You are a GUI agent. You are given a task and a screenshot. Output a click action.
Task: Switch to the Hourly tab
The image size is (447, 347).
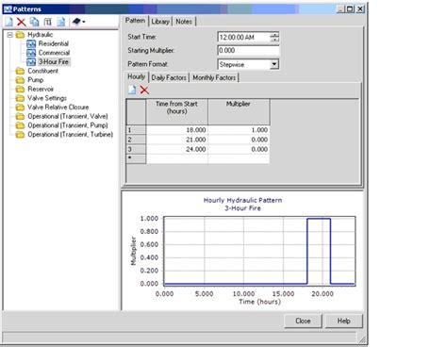[x=137, y=76]
